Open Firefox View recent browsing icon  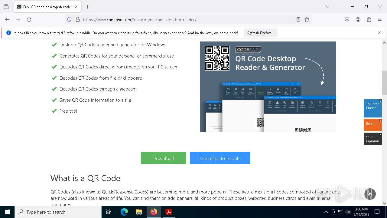pos(6,7)
